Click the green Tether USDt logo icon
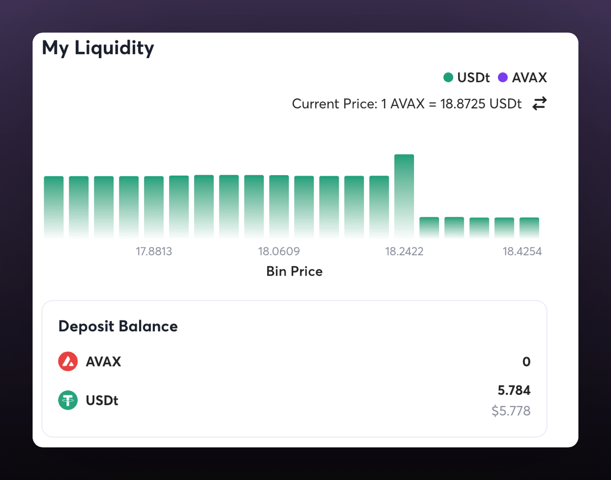Screen dimensions: 611x480 pyautogui.click(x=68, y=401)
